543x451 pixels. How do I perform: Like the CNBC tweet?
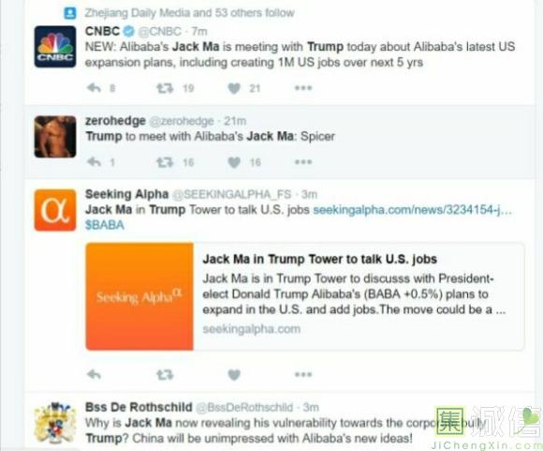[x=234, y=88]
